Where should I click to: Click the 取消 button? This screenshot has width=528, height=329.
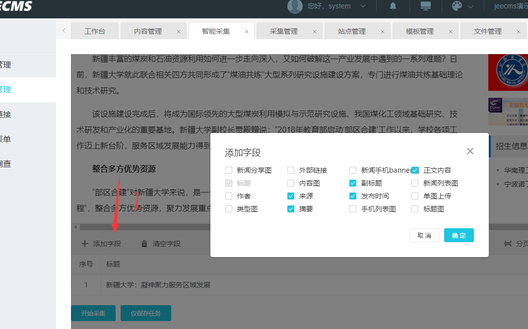tap(424, 235)
